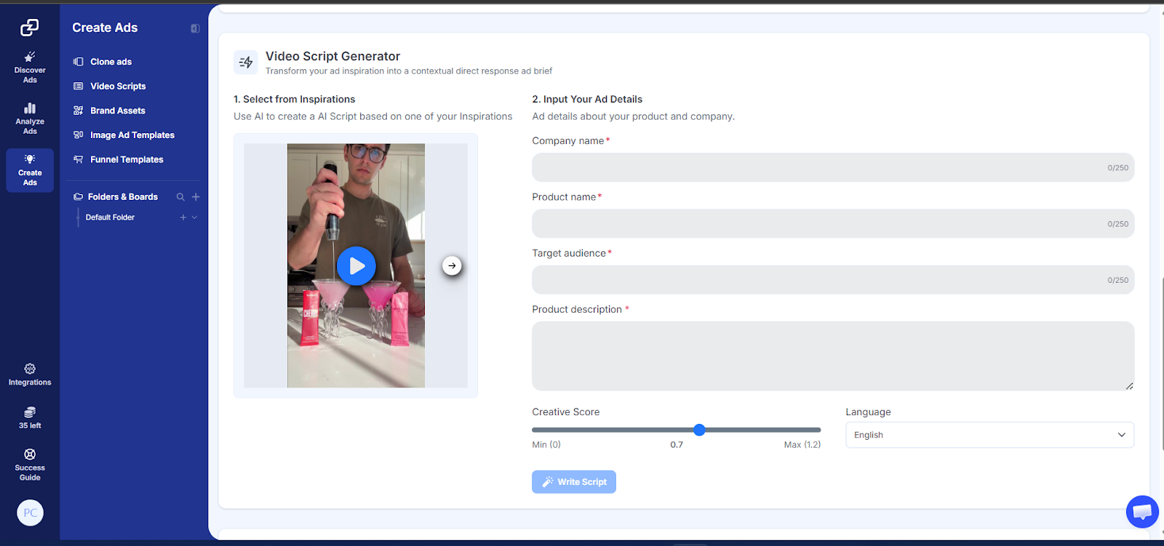1164x546 pixels.
Task: Select Video Scripts in sidebar
Action: pyautogui.click(x=118, y=87)
